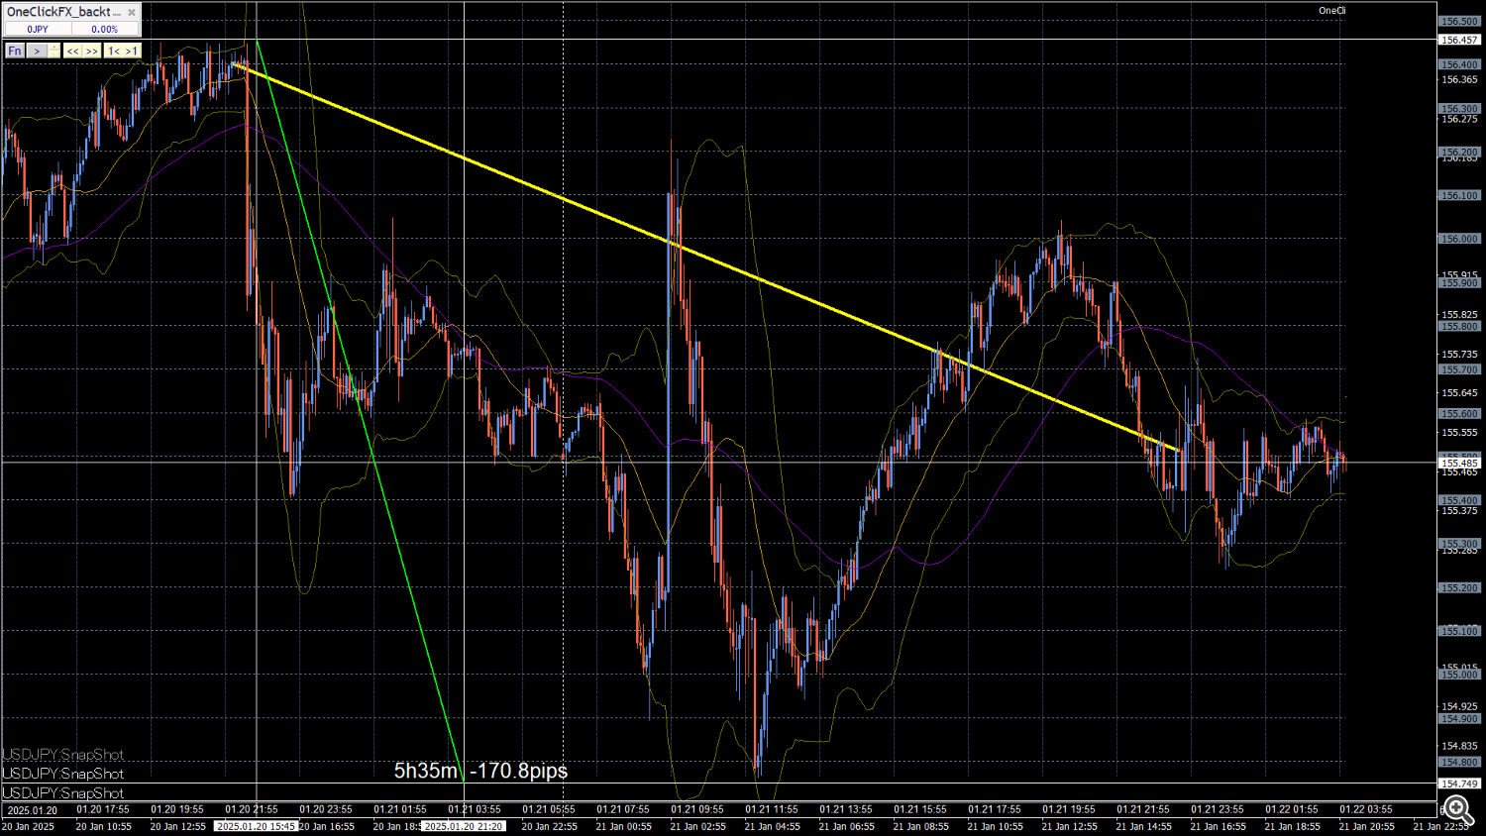Image resolution: width=1486 pixels, height=836 pixels.
Task: Click the Fn function button
Action: [14, 51]
